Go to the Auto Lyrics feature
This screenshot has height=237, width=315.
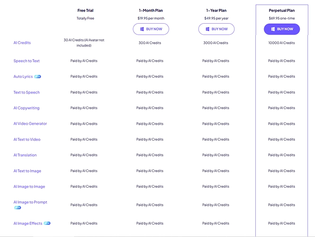click(23, 76)
